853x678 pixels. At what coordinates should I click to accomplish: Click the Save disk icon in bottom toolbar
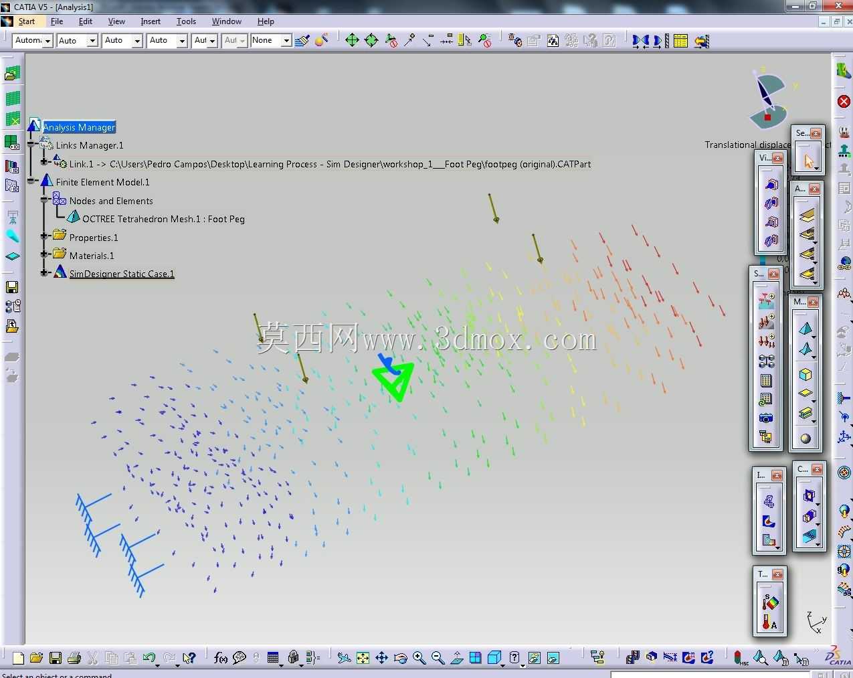pyautogui.click(x=56, y=658)
